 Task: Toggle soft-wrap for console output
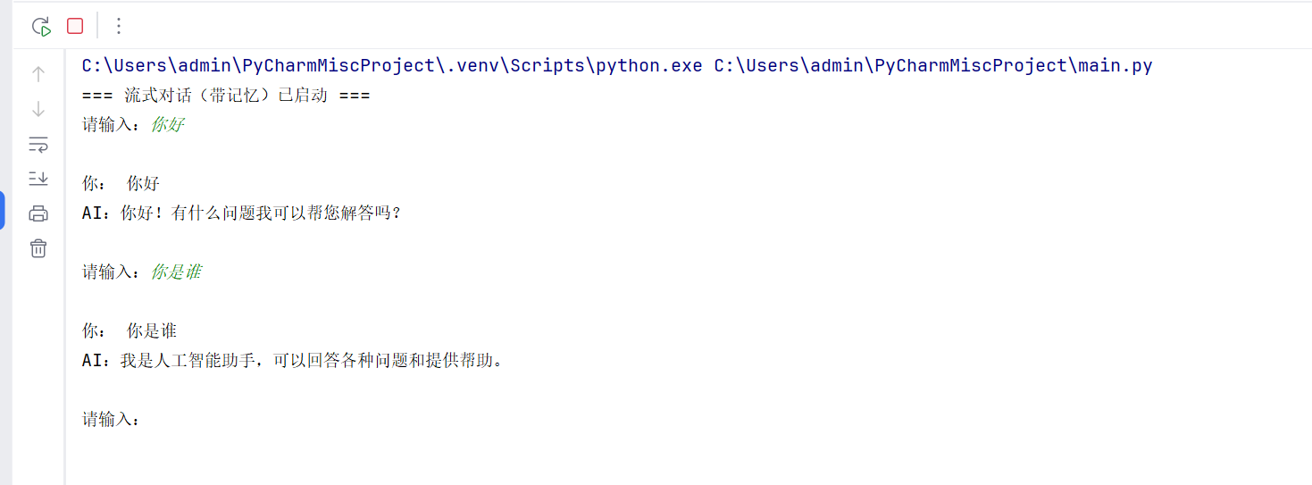click(38, 144)
